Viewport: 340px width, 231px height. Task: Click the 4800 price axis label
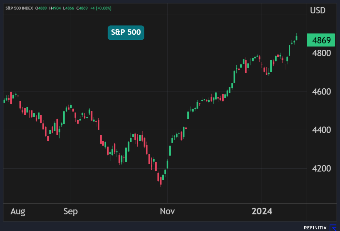[321, 53]
